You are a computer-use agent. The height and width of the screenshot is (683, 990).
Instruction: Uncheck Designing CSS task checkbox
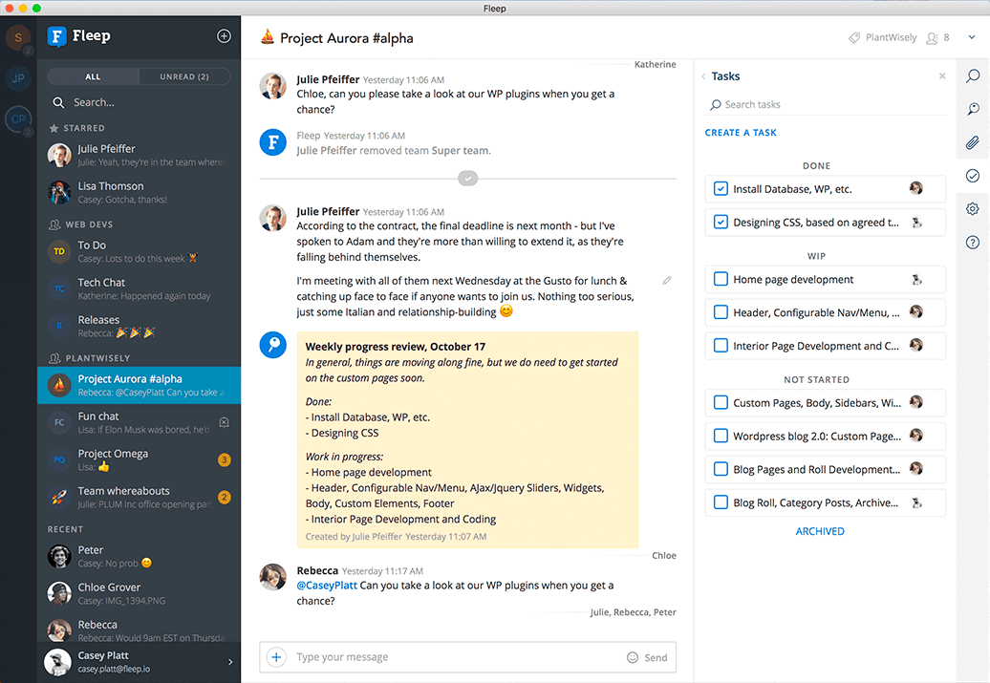point(721,223)
